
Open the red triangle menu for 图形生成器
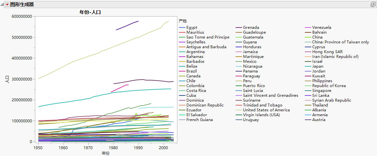point(7,5)
